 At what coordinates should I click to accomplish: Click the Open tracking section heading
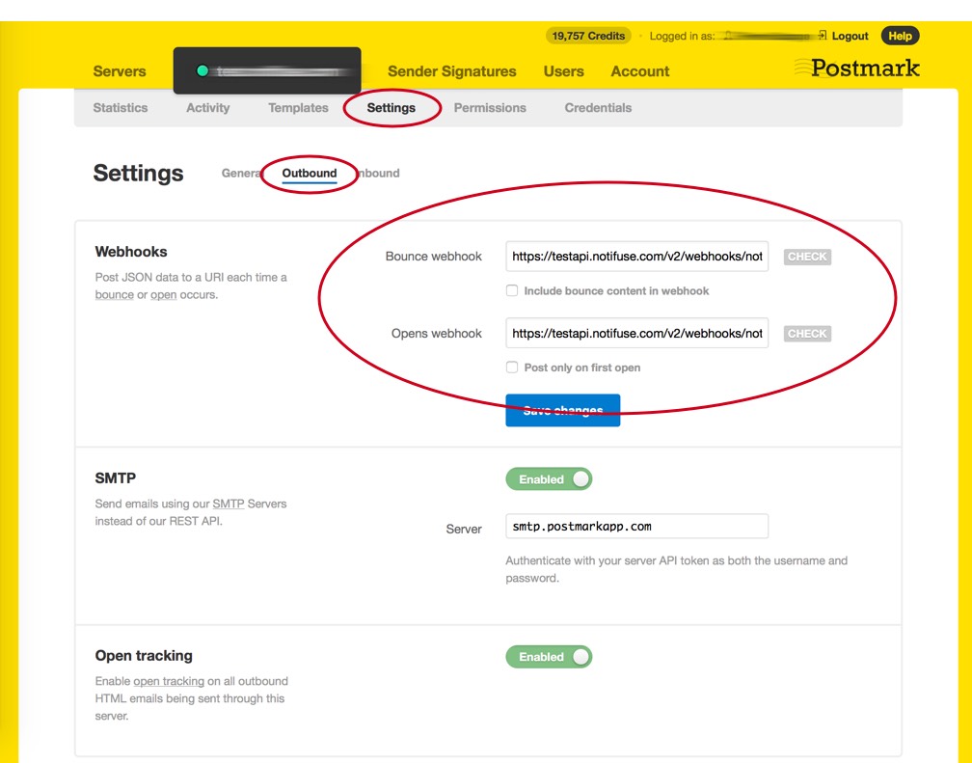pyautogui.click(x=144, y=655)
